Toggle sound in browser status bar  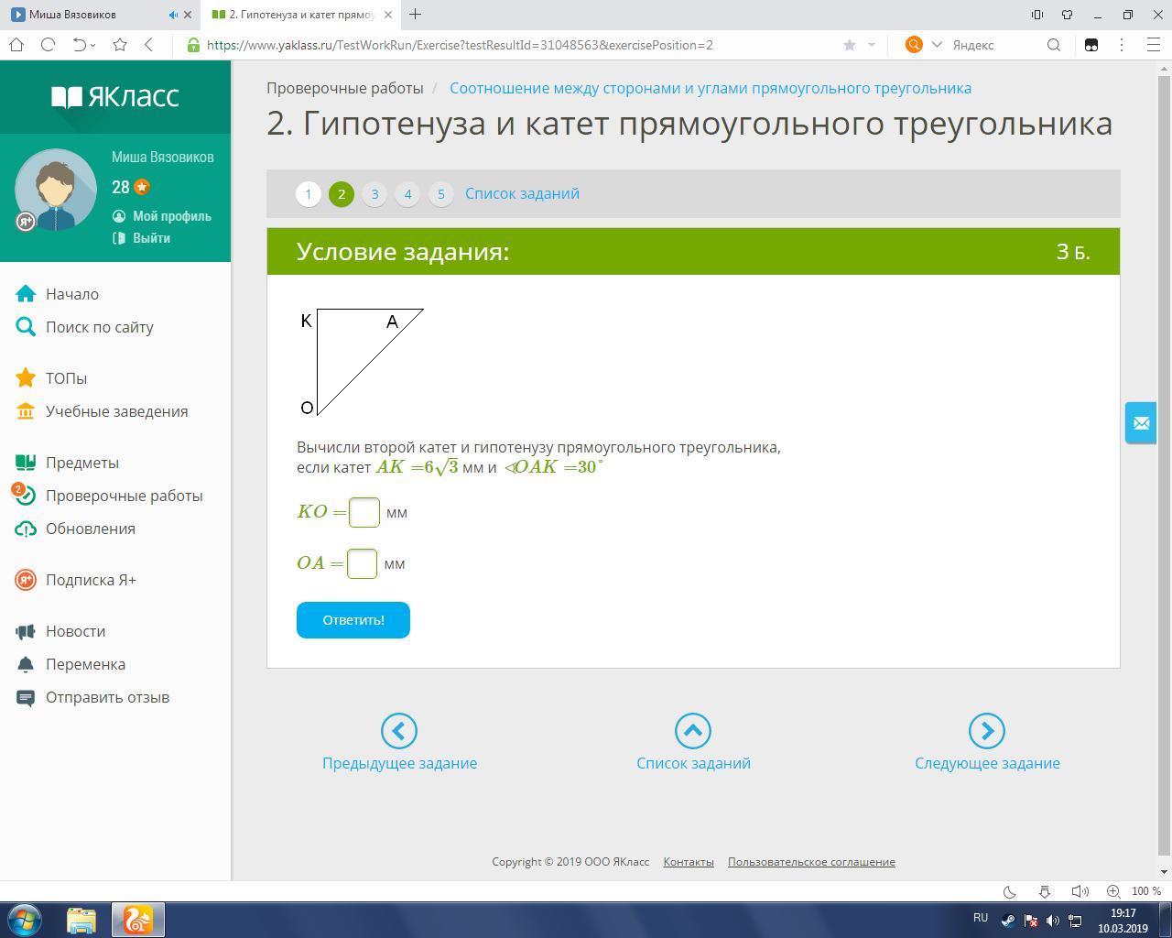point(1080,891)
